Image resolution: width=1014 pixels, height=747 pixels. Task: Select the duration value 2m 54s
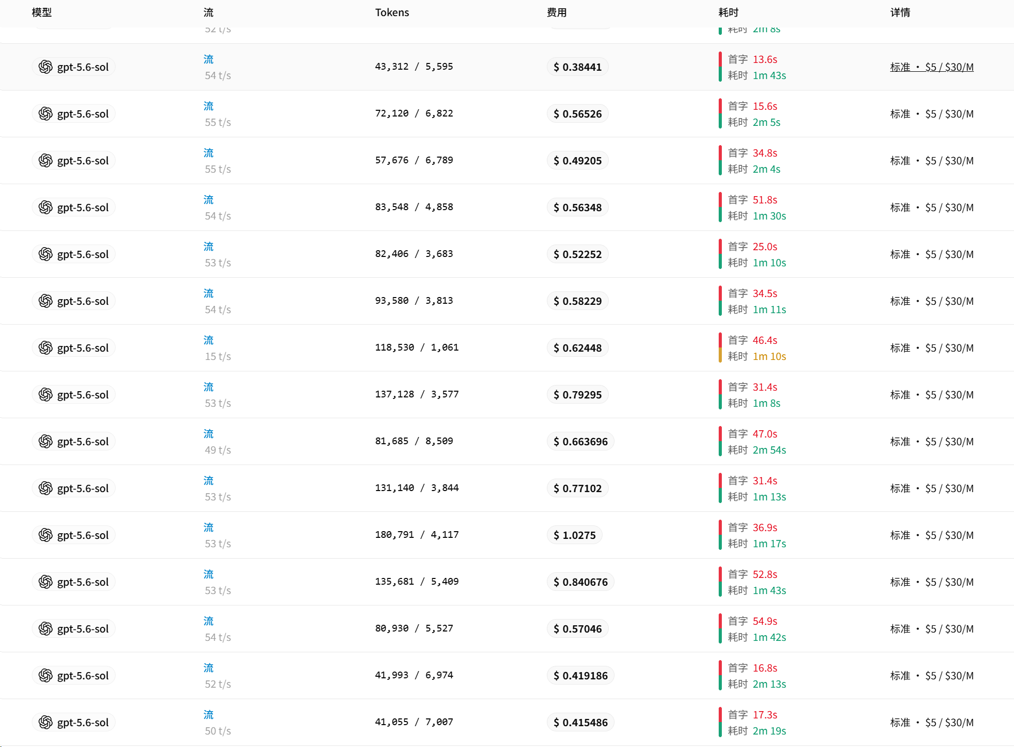(x=769, y=450)
